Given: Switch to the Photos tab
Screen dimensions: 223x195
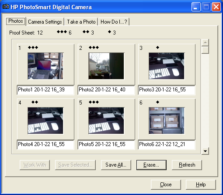Looking at the screenshot, I should click(16, 21).
